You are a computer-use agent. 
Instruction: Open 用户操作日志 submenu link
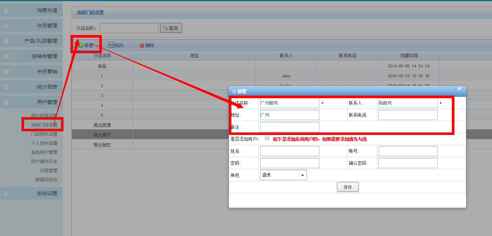44,162
